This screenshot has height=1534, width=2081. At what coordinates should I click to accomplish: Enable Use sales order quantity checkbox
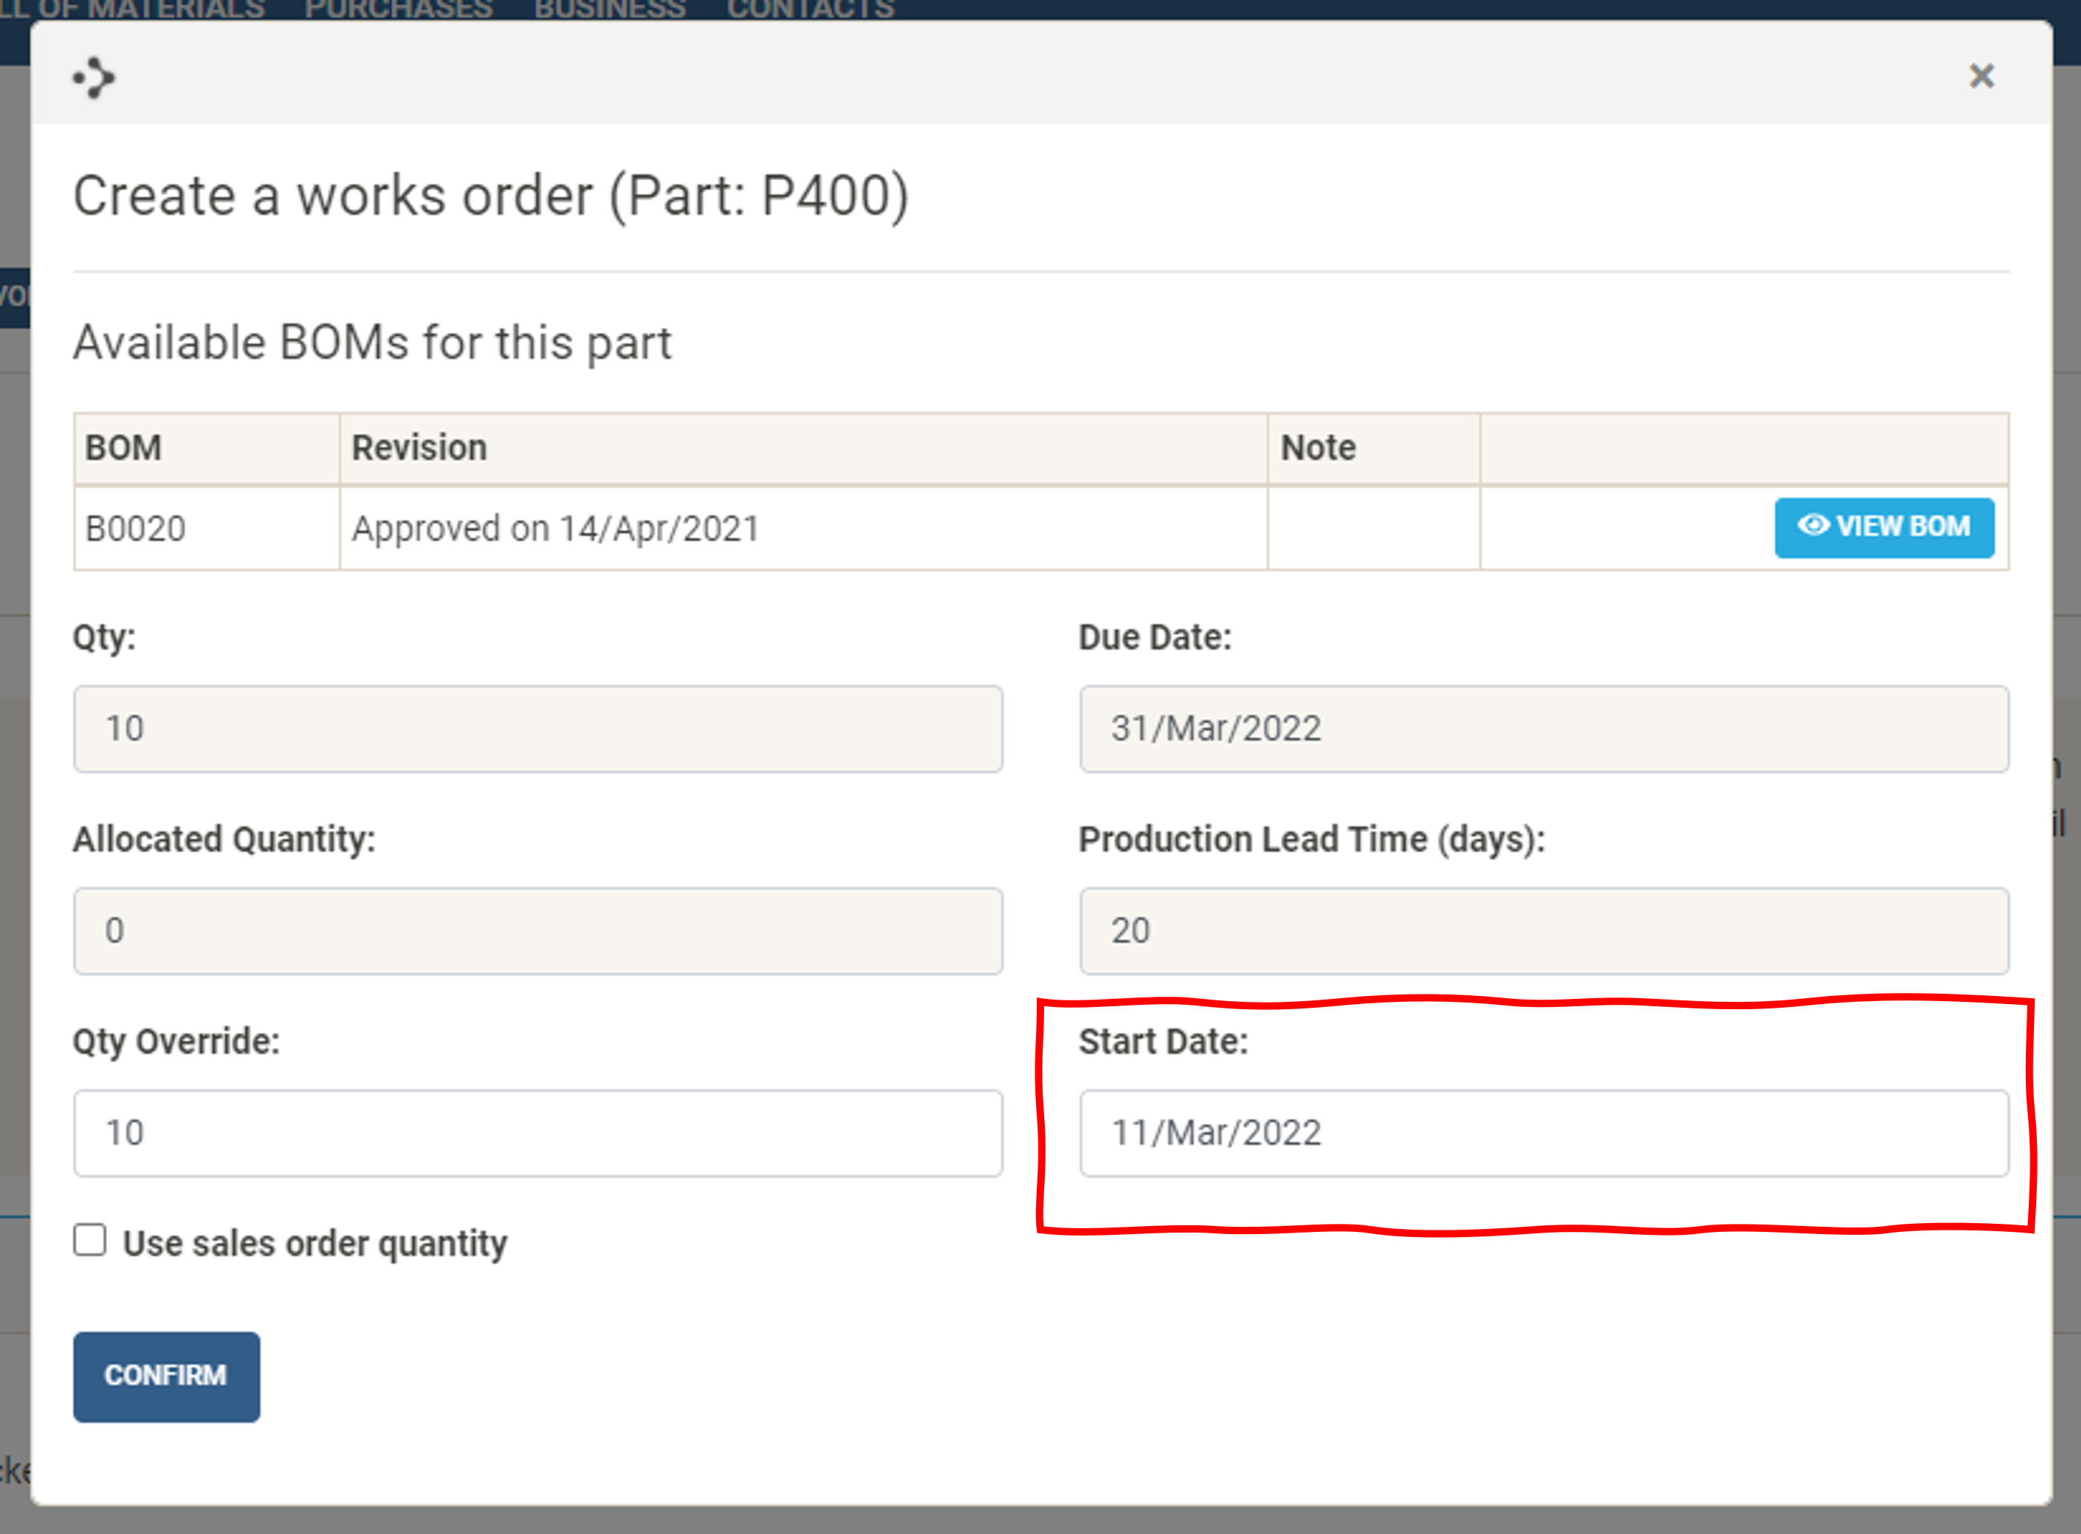90,1241
